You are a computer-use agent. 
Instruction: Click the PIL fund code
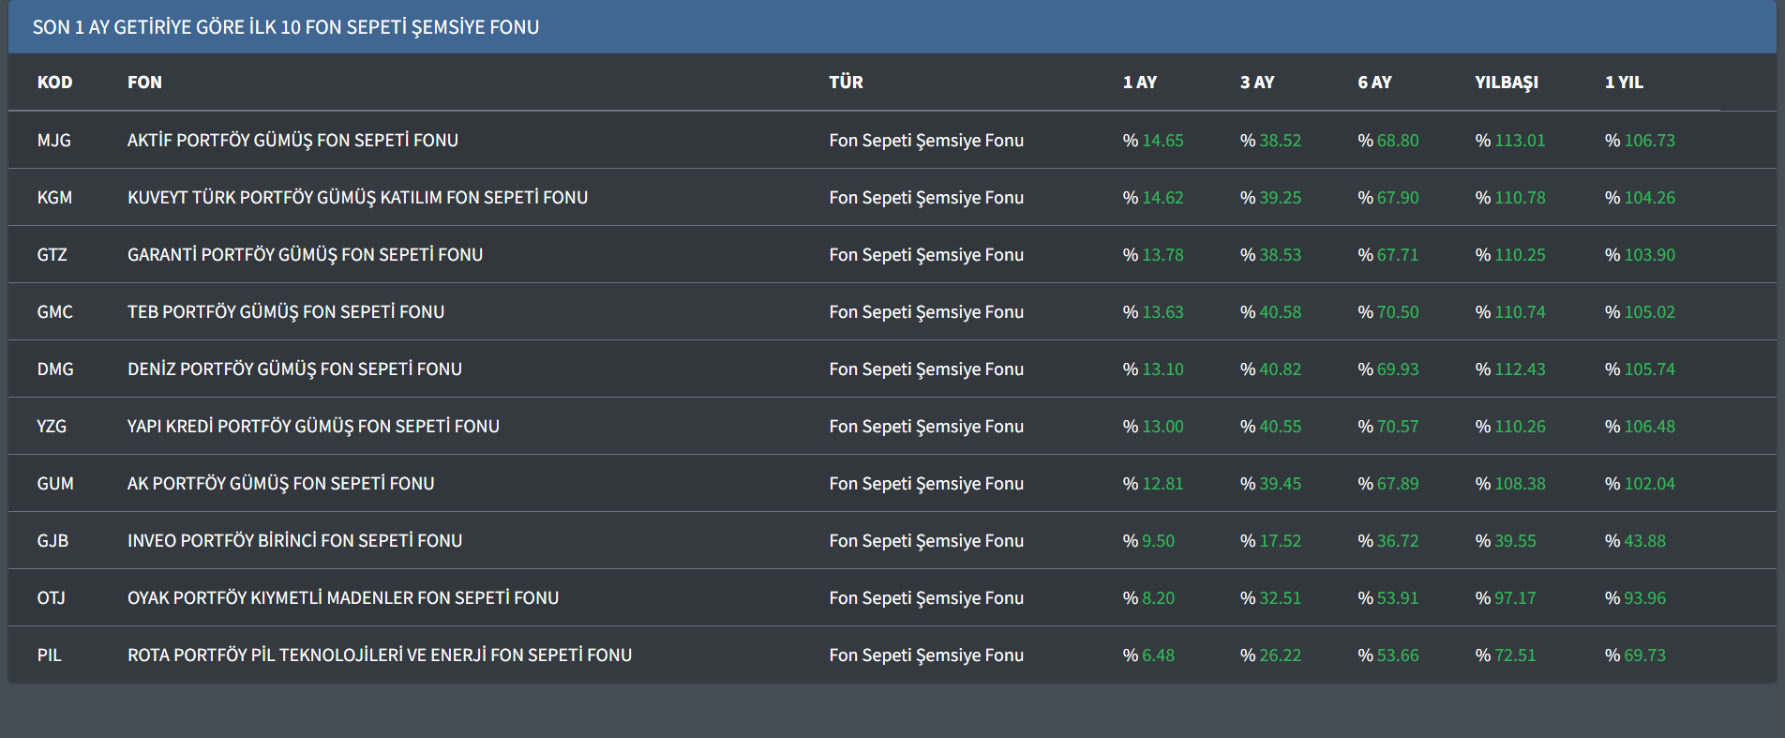[x=49, y=655]
